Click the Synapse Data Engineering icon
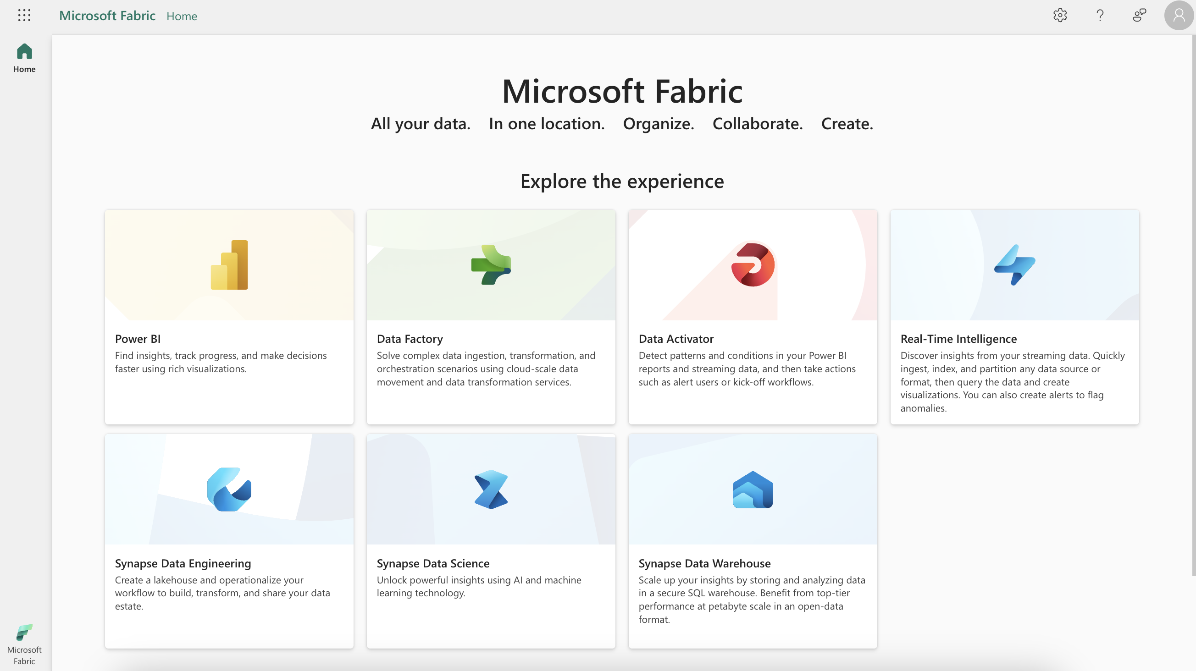 coord(229,489)
